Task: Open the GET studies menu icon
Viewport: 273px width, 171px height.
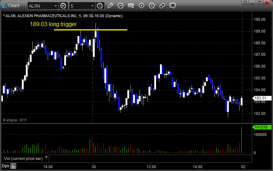Action: [x=131, y=6]
